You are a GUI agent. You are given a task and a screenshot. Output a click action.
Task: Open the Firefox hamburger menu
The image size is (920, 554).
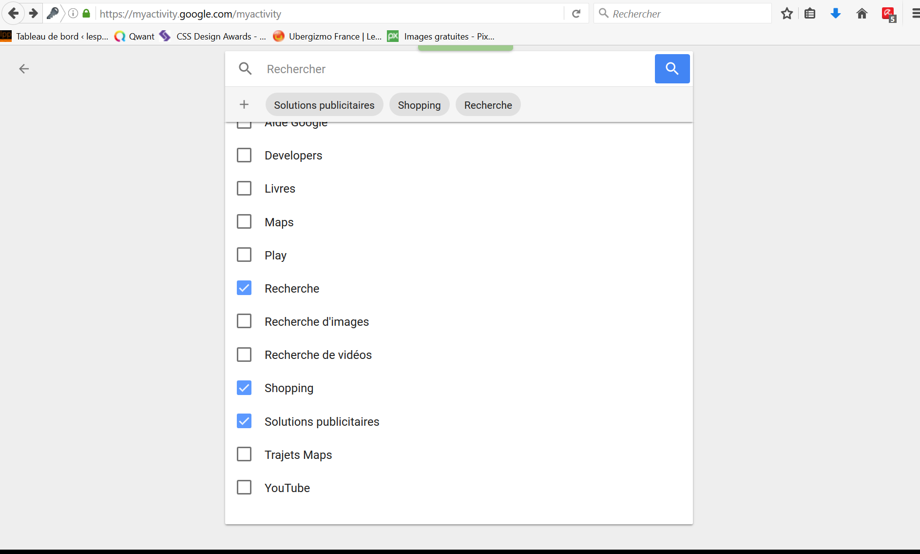915,14
